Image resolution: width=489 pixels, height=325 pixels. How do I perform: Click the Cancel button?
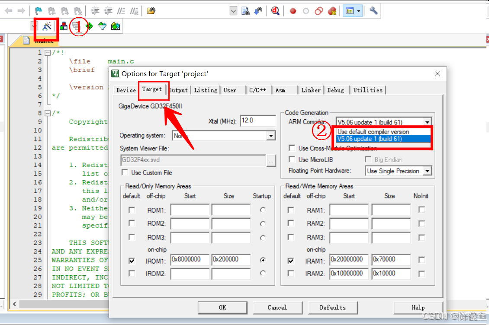pos(277,308)
